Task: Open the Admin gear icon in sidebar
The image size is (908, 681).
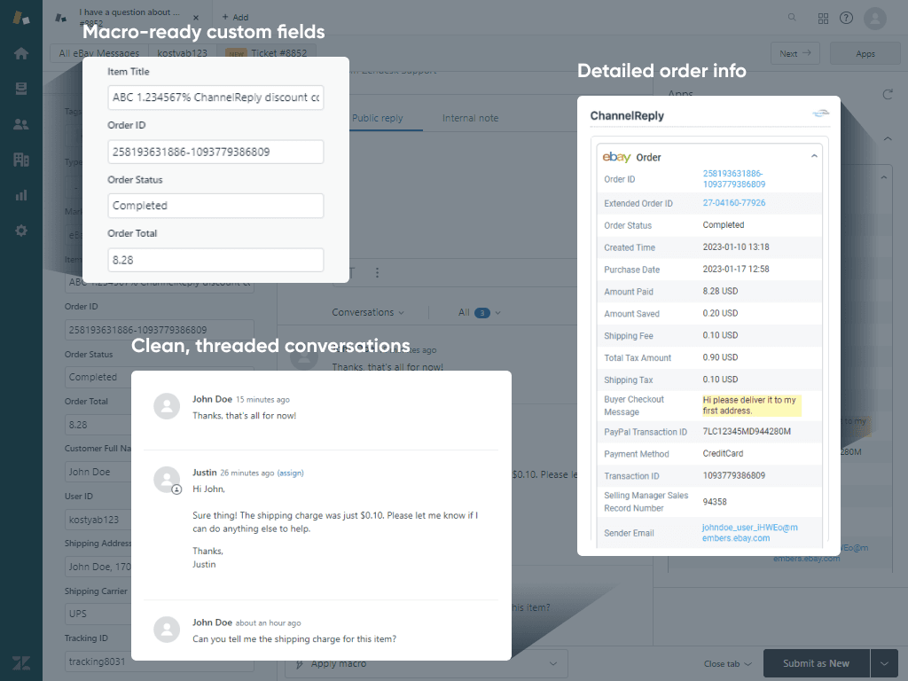Action: pyautogui.click(x=21, y=231)
